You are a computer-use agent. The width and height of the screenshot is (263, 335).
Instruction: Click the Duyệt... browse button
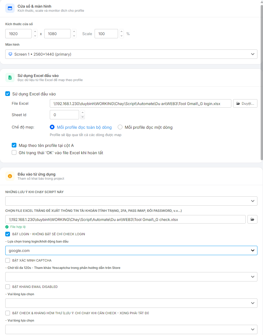click(x=245, y=103)
